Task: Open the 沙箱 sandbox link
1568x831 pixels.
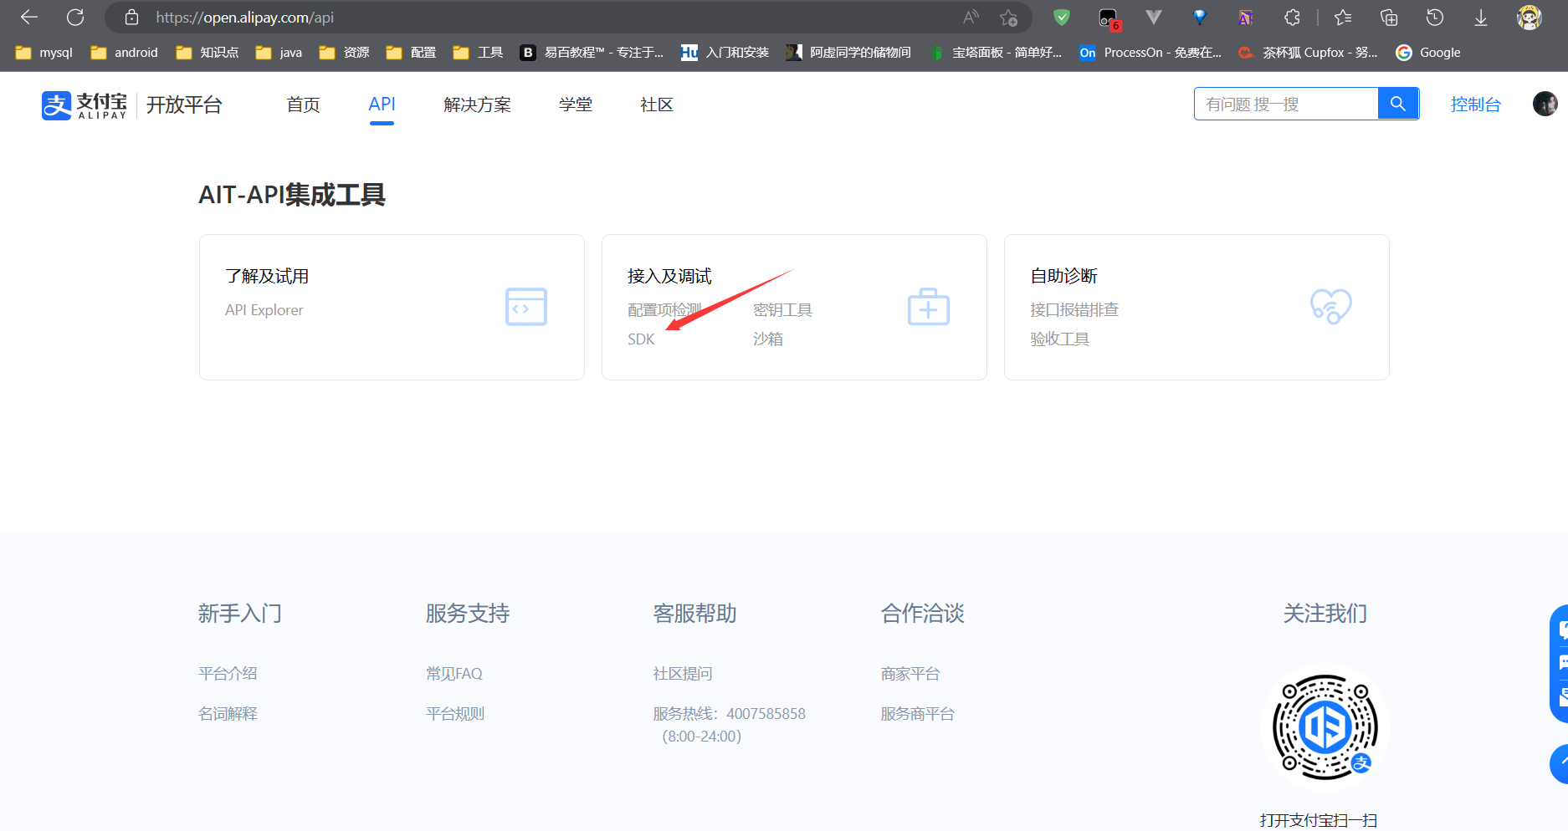Action: (767, 339)
